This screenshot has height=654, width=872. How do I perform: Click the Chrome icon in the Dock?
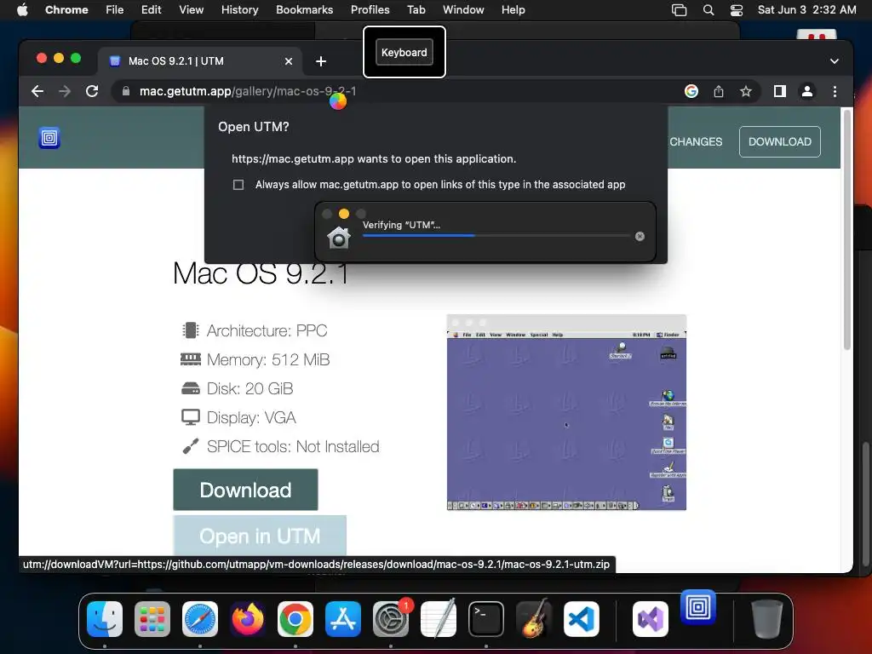click(x=295, y=619)
